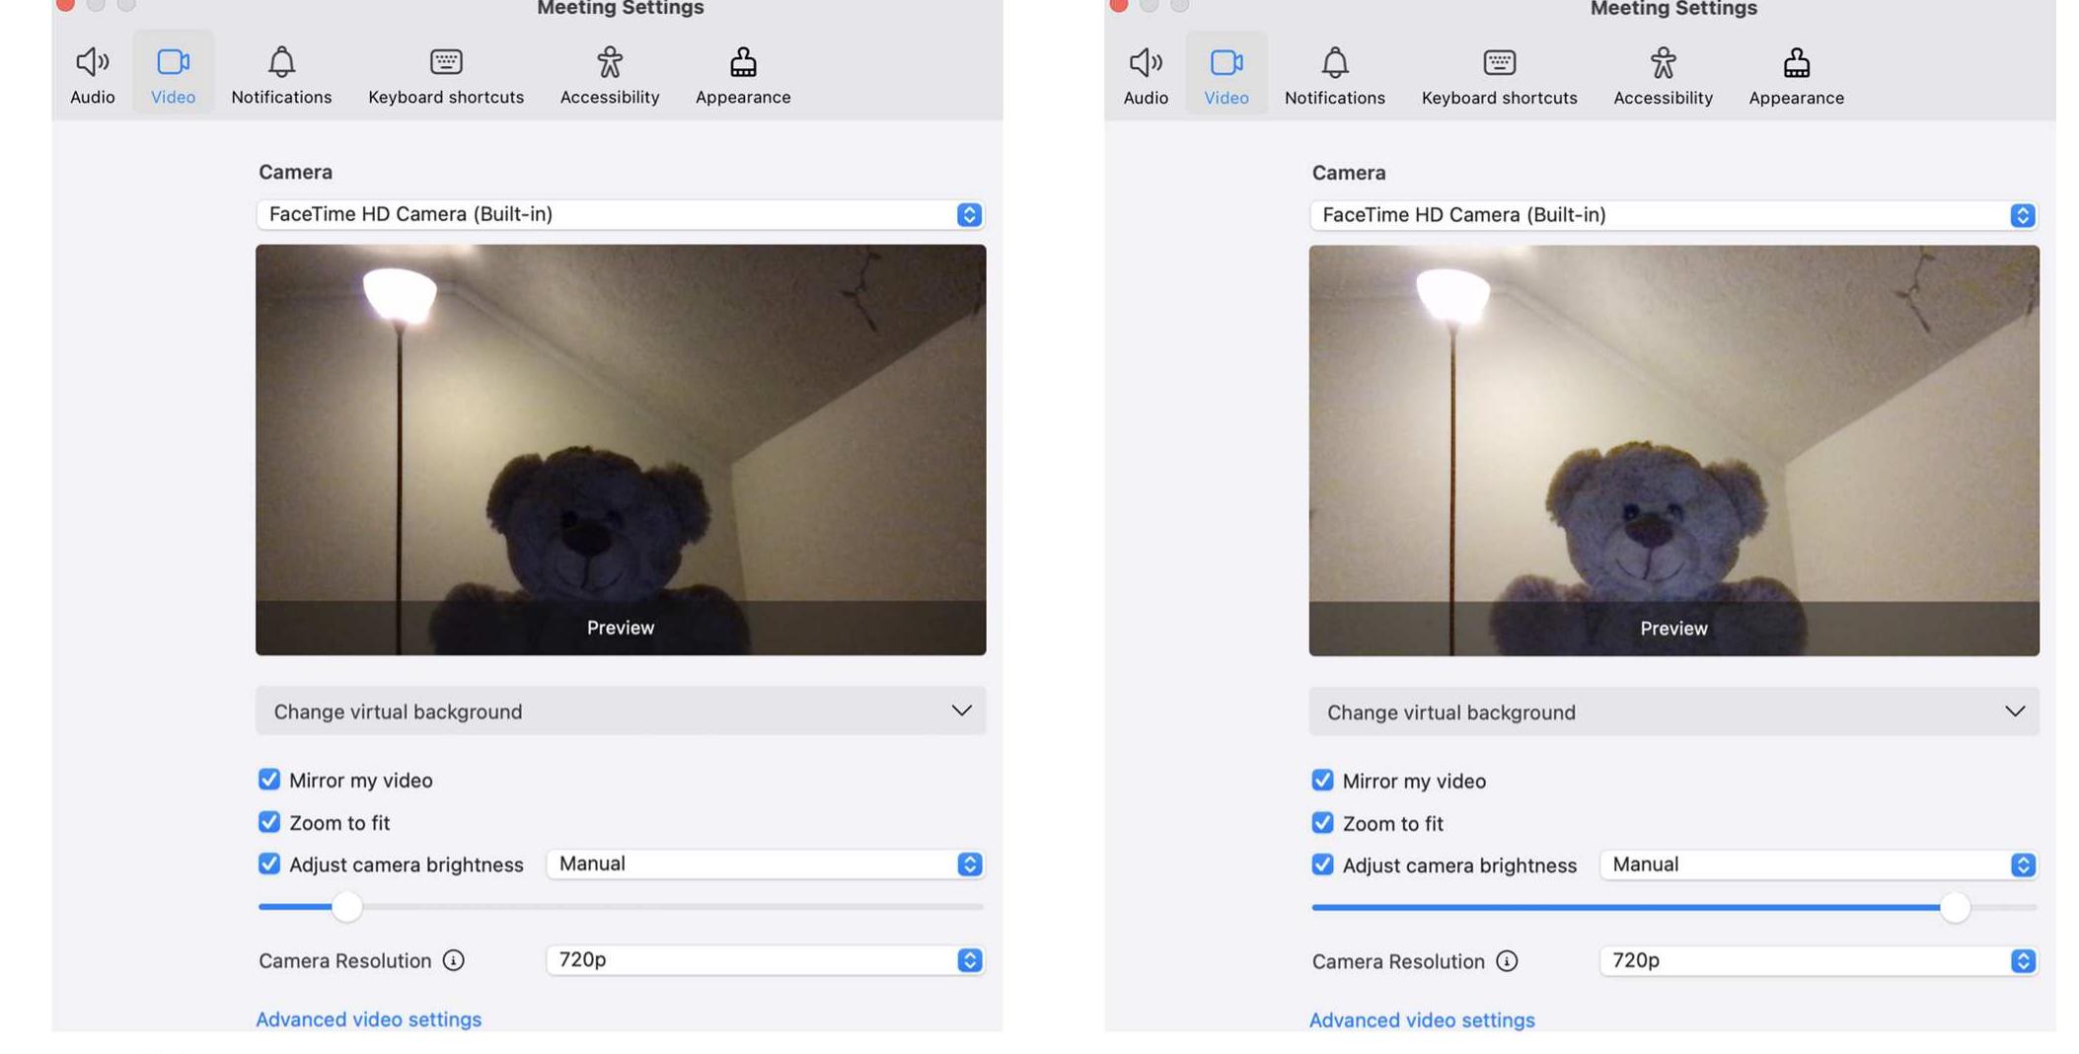Click the Camera Resolution info icon
Image resolution: width=2079 pixels, height=1054 pixels.
pos(452,960)
